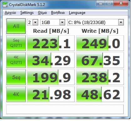Image resolution: width=133 pixels, height=121 pixels.
Task: Start the 4K Q32T1 benchmark
Action: (x=16, y=60)
